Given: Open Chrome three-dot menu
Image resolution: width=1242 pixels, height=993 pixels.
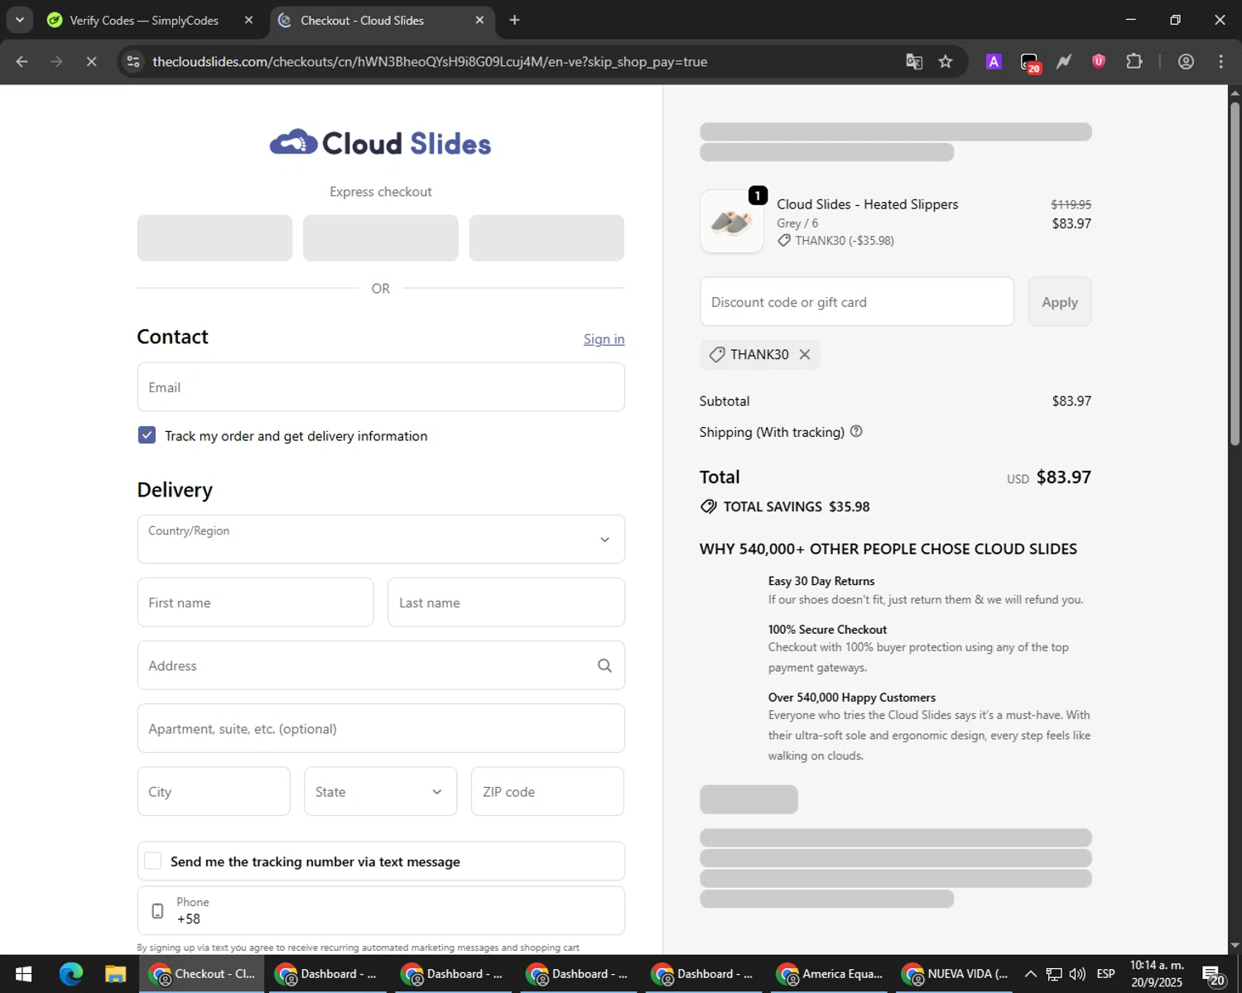Looking at the screenshot, I should click(1220, 61).
